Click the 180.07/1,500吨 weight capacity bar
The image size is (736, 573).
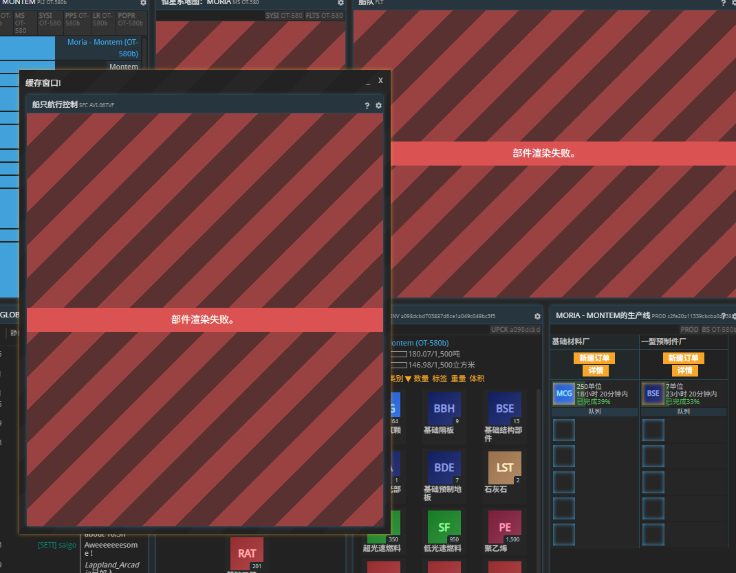398,354
